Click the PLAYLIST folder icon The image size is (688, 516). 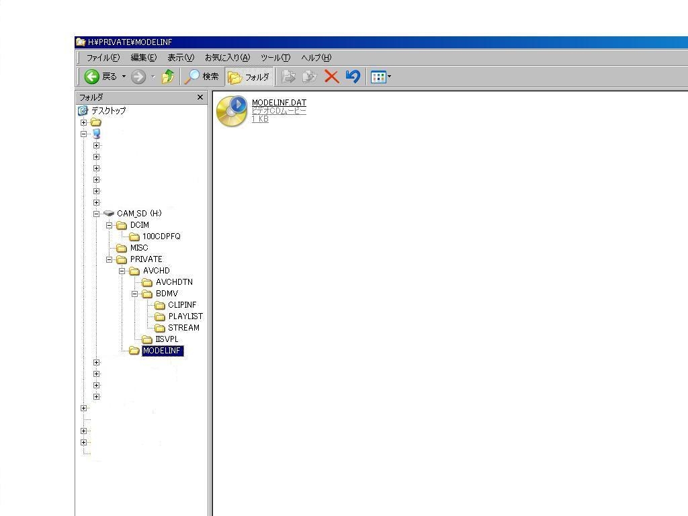click(160, 316)
